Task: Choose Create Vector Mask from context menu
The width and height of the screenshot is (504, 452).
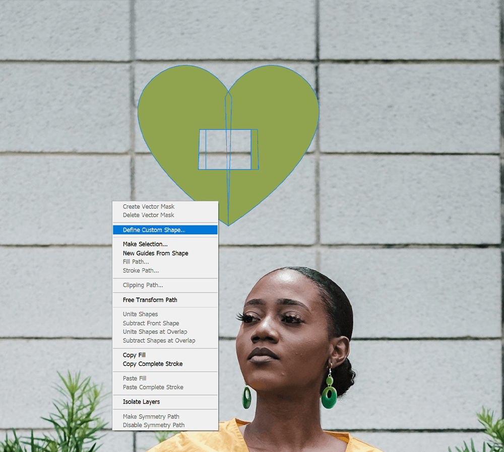Action: (x=165, y=206)
